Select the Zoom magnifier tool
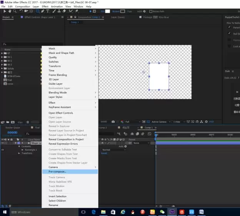240x216 pixels. point(15,11)
